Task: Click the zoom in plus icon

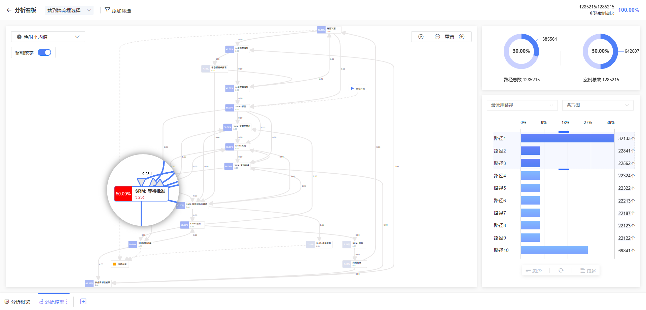Action: [462, 37]
